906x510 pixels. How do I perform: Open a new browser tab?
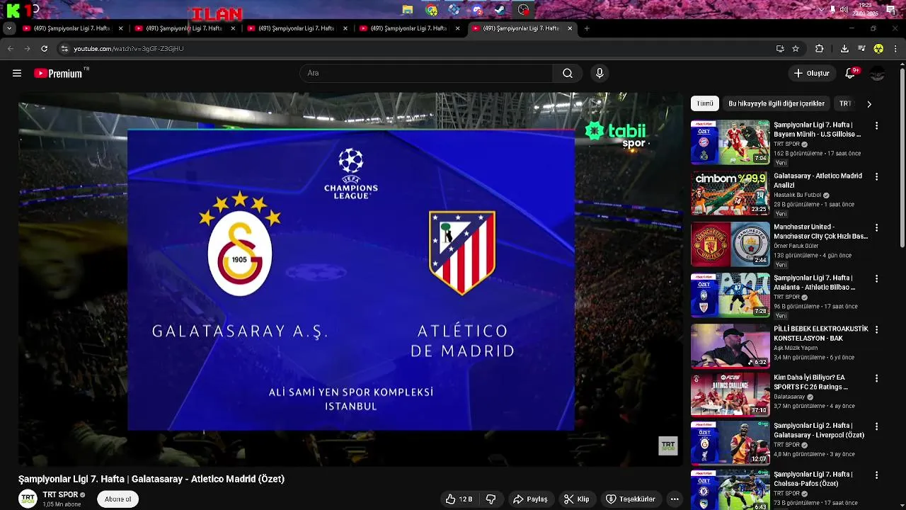coord(587,28)
